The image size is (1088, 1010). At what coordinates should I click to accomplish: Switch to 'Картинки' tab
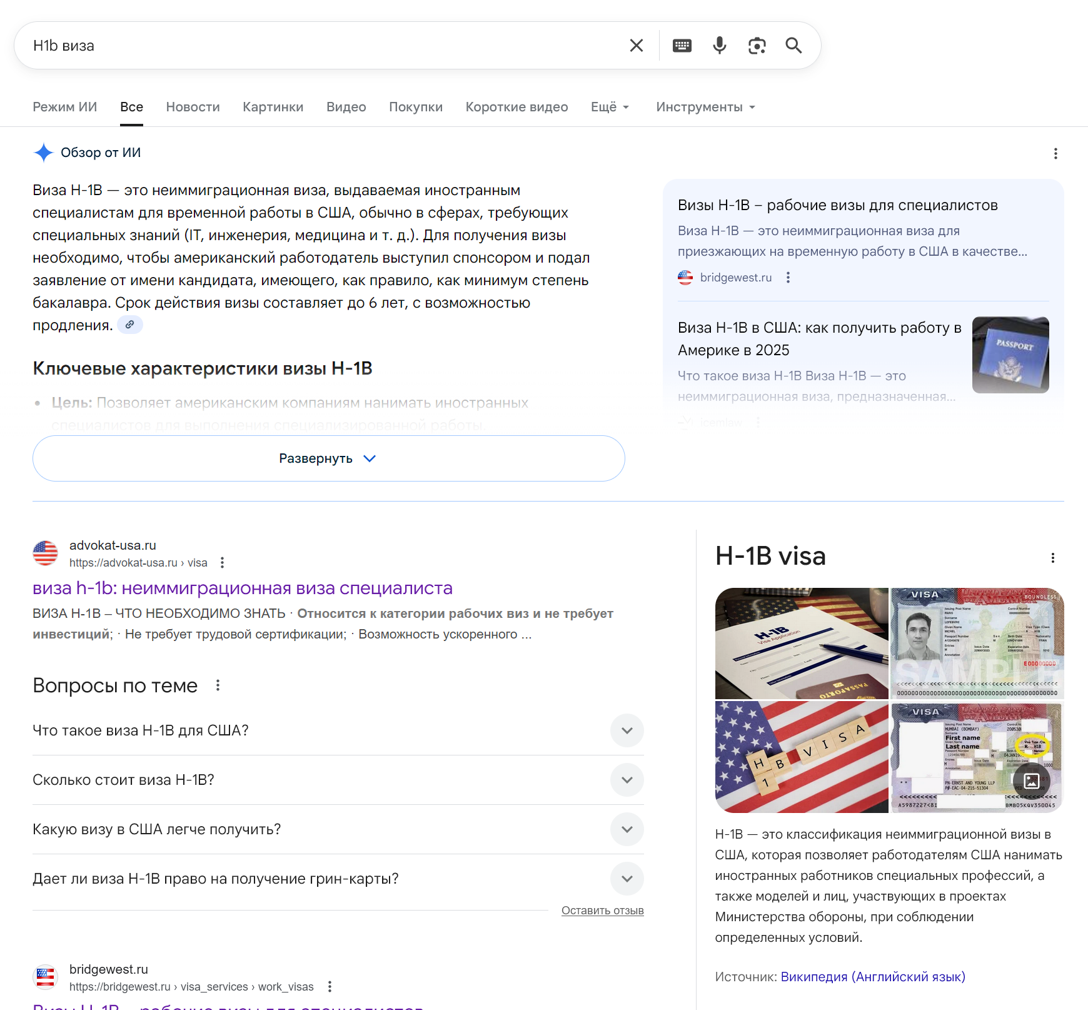click(x=273, y=107)
